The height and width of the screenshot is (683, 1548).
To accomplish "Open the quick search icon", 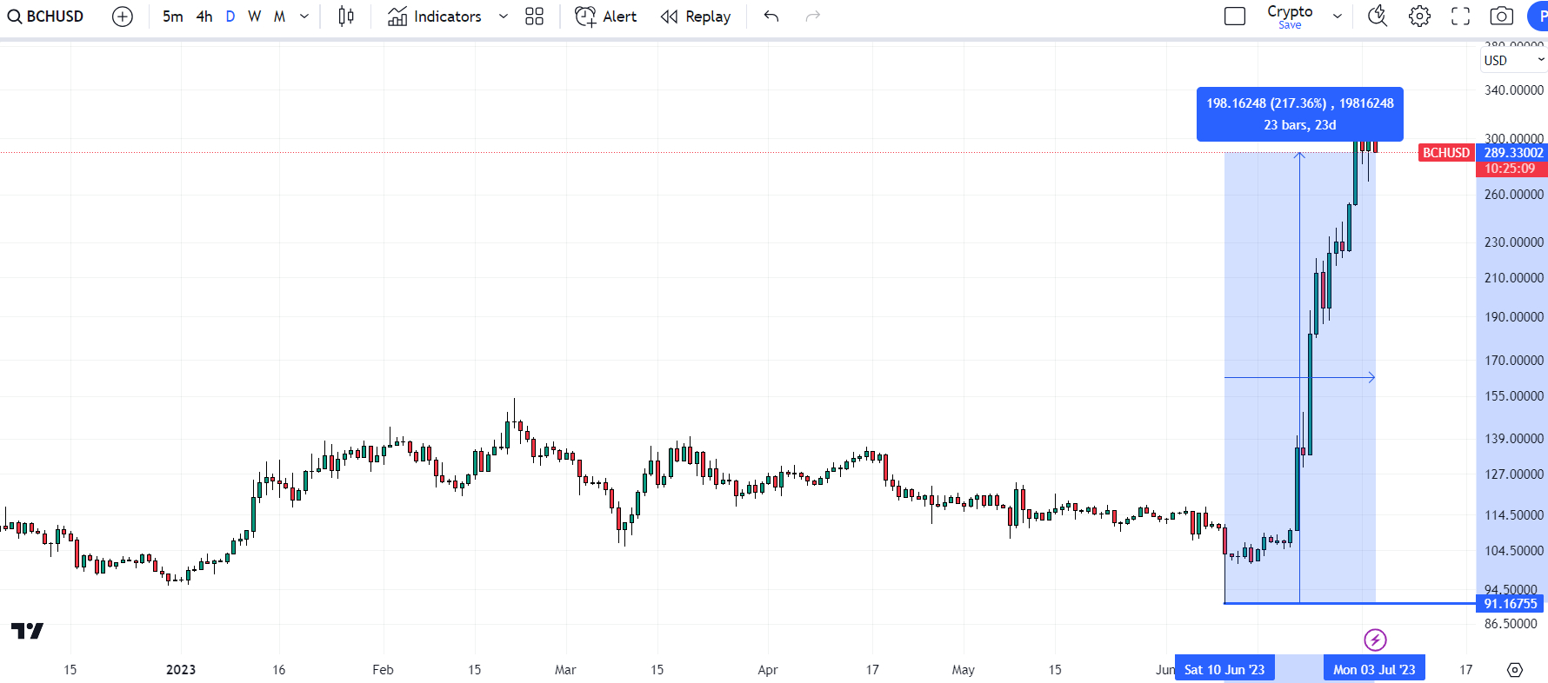I will [1378, 17].
